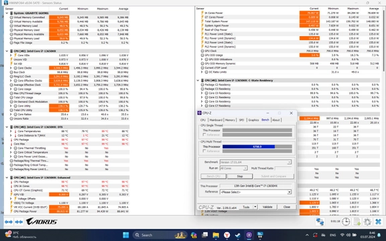Screen dimensions: 386x241
Task: Open the Windows Start menu
Action: [126, 235]
